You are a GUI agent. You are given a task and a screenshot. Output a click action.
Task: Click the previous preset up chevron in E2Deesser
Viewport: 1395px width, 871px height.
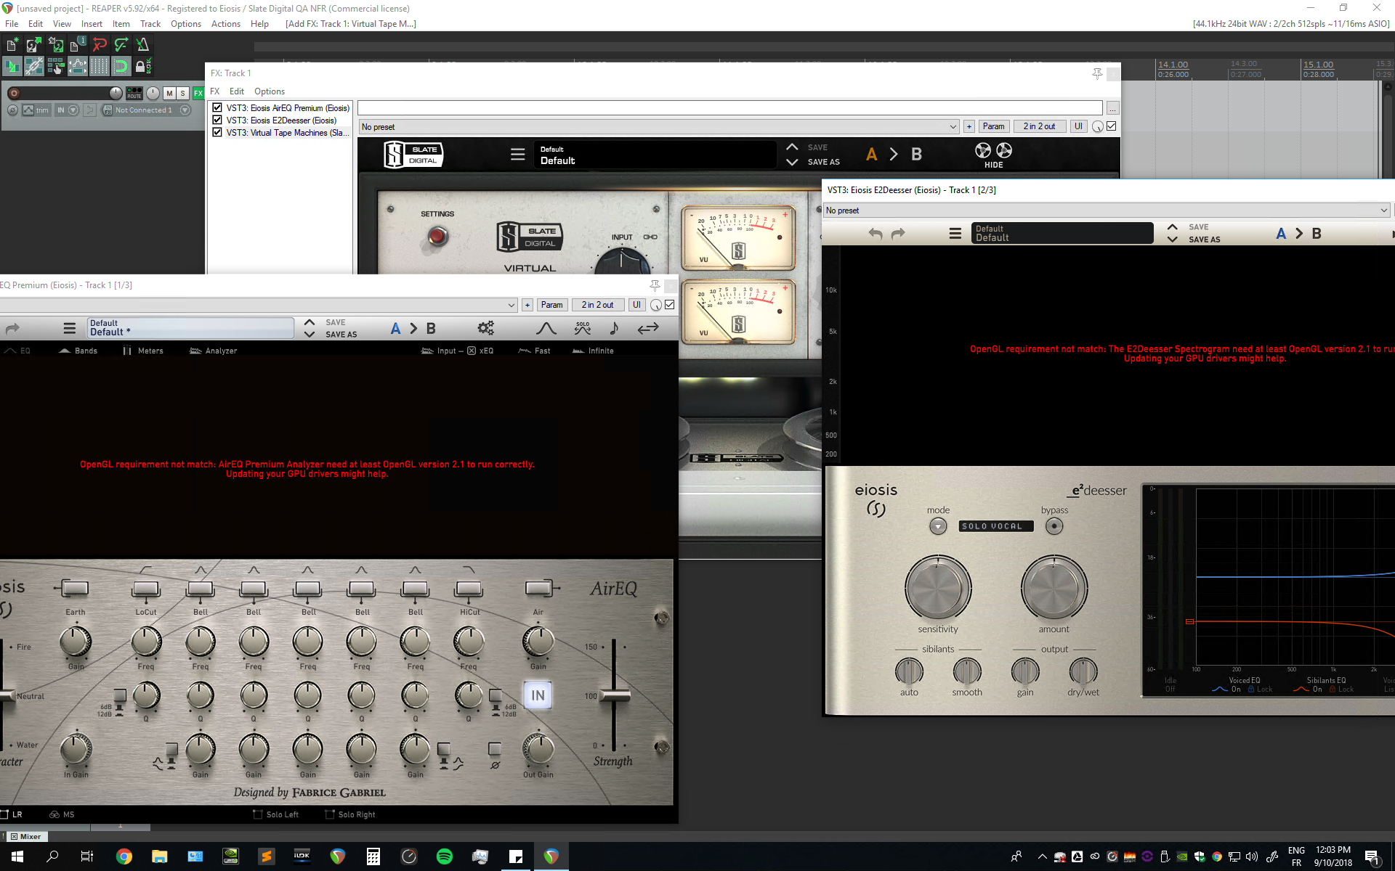[x=1172, y=227]
